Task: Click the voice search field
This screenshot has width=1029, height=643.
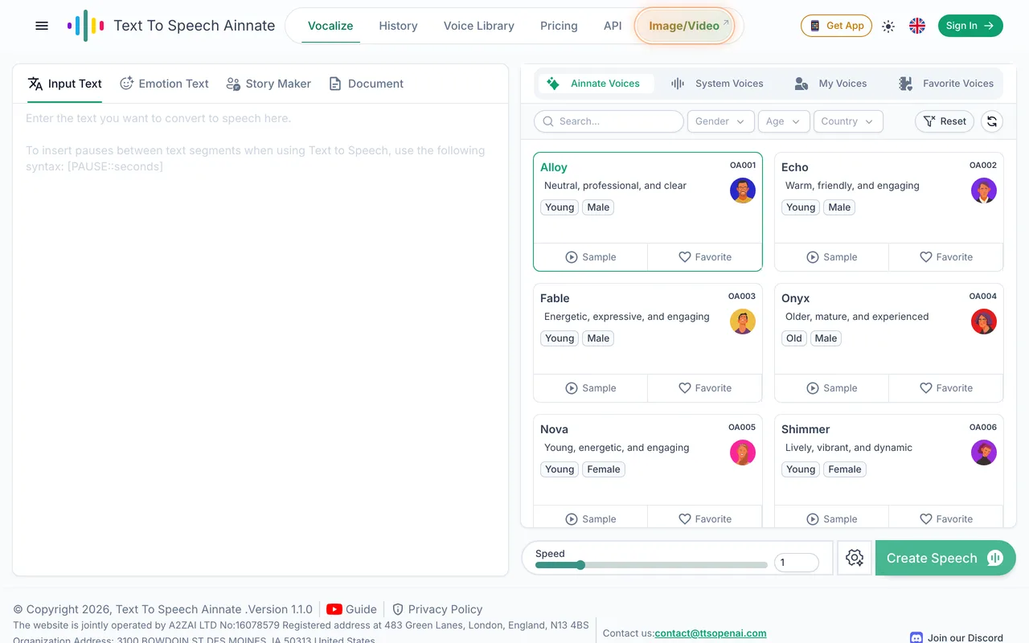Action: (x=609, y=121)
